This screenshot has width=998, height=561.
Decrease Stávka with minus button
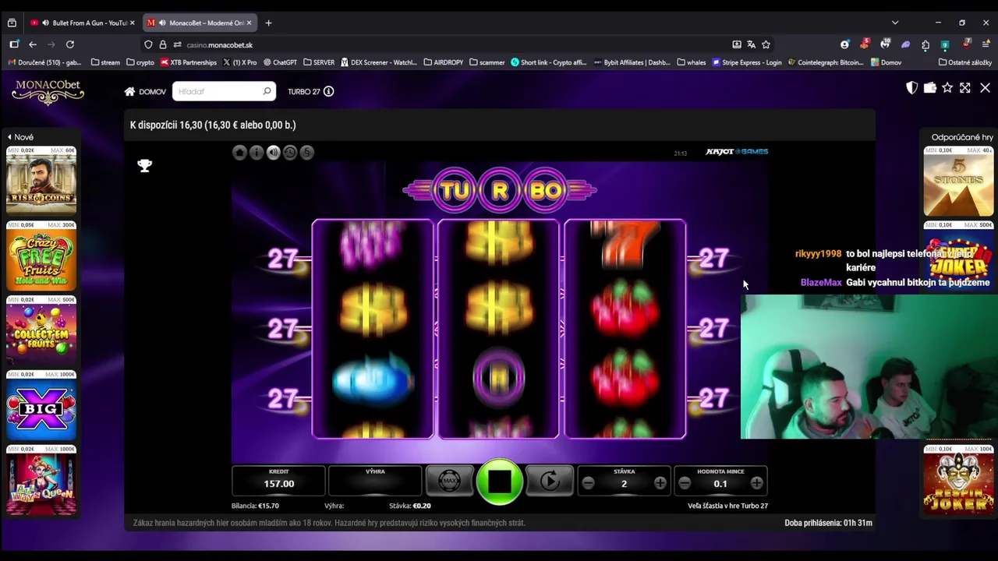[588, 484]
